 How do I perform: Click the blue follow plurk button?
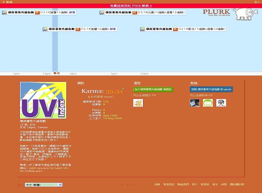(x=211, y=89)
